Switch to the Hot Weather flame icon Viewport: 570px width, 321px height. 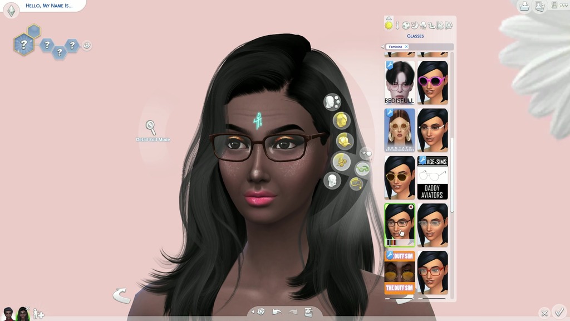[440, 25]
